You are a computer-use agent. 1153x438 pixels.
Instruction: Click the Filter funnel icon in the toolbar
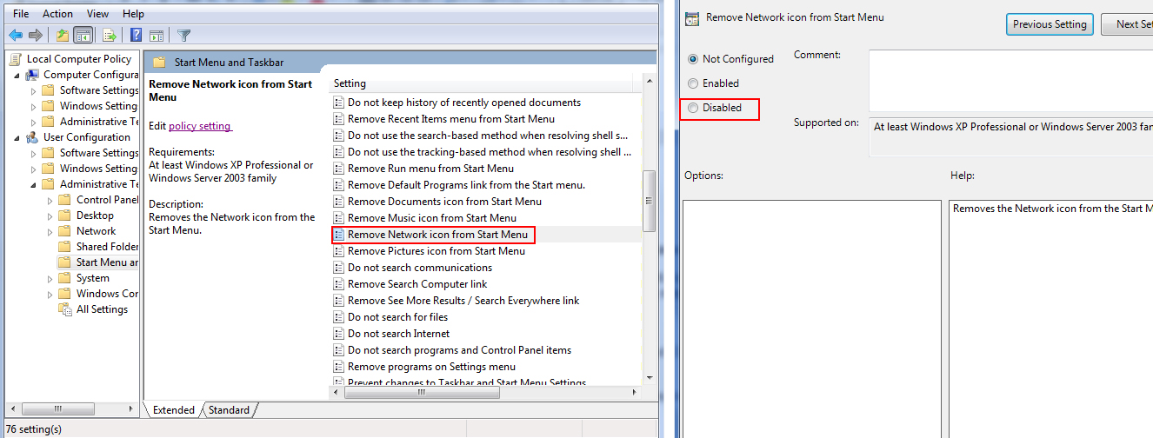click(x=183, y=36)
